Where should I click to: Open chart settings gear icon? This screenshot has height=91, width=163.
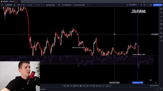click(144, 5)
